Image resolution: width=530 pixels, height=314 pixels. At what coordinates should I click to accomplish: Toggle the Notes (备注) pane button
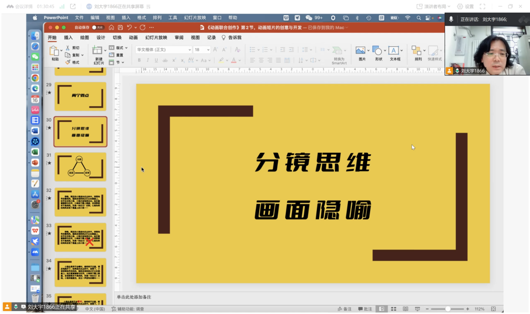pos(343,309)
